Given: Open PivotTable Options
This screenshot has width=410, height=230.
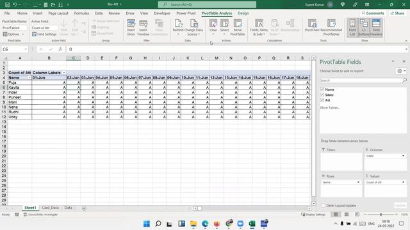Looking at the screenshot, I should 13,34.
